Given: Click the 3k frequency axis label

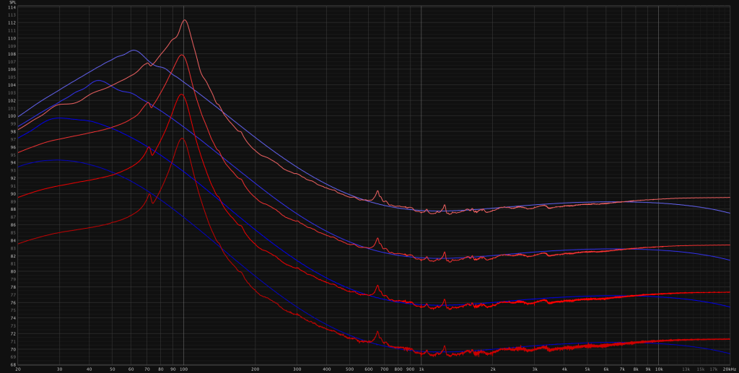Looking at the screenshot, I should 535,369.
